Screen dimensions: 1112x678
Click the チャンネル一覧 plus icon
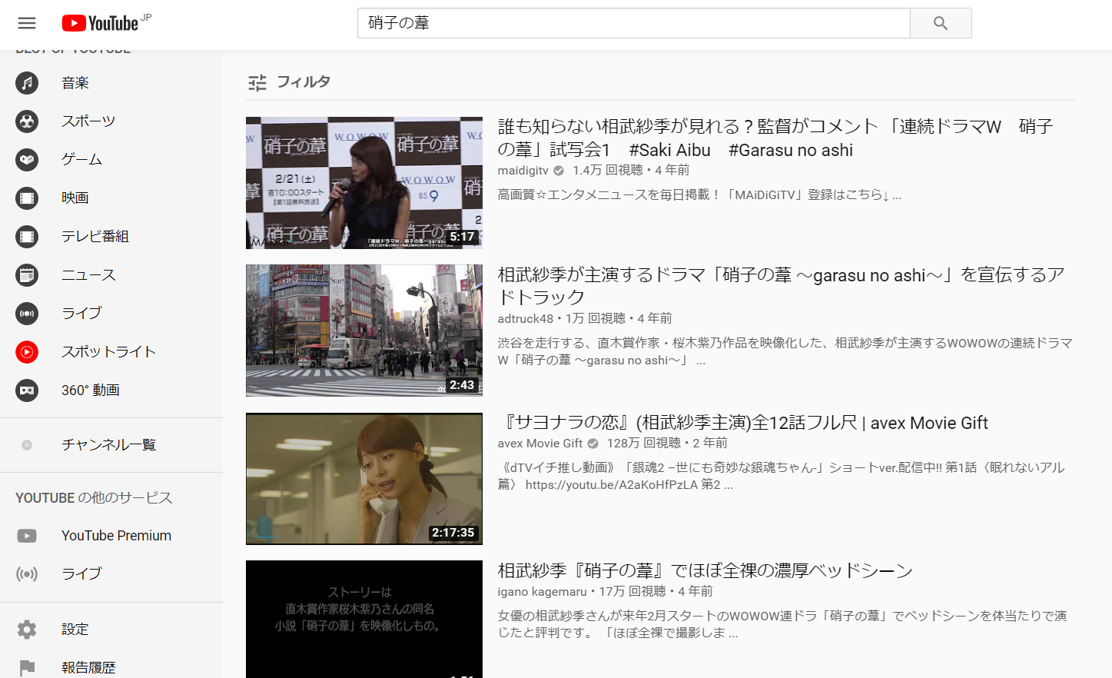27,445
